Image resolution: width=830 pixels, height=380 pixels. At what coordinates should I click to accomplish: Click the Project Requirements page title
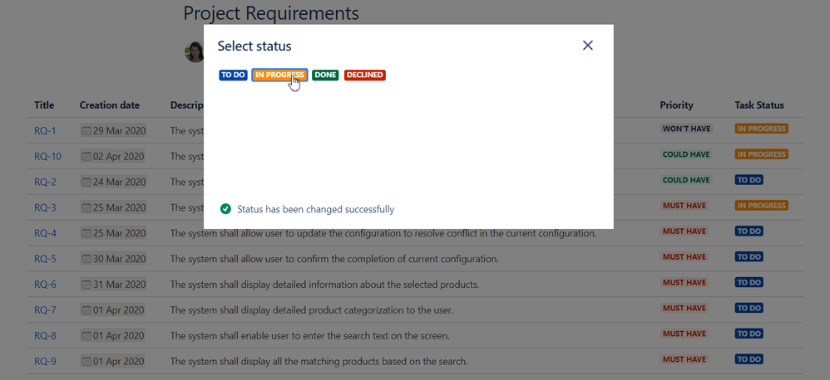(271, 12)
